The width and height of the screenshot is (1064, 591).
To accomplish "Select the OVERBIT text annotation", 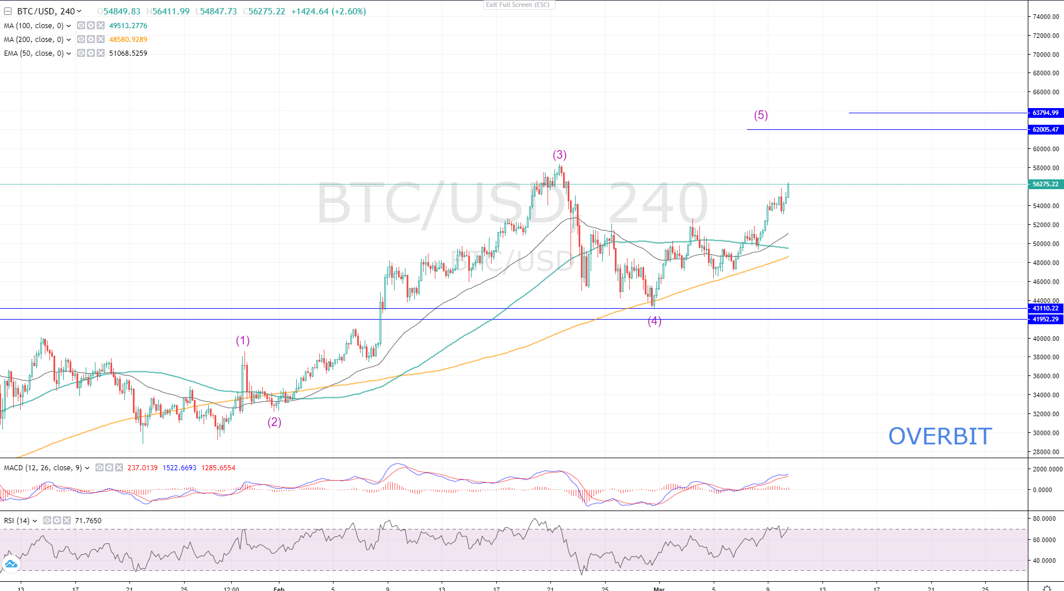I will 940,436.
